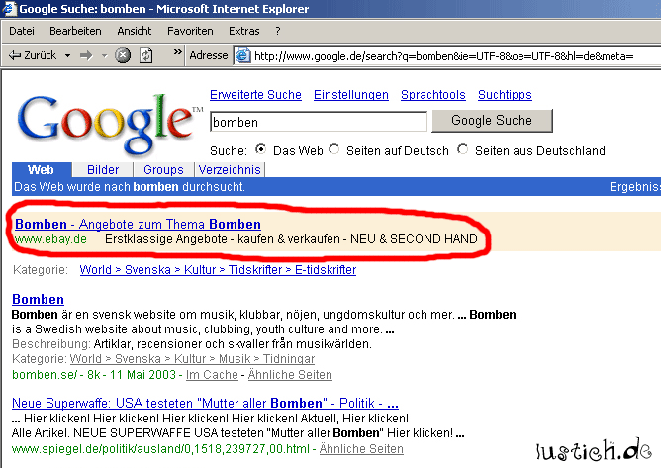Open Im Cache for bomben.se
This screenshot has width=661, height=468.
(212, 374)
